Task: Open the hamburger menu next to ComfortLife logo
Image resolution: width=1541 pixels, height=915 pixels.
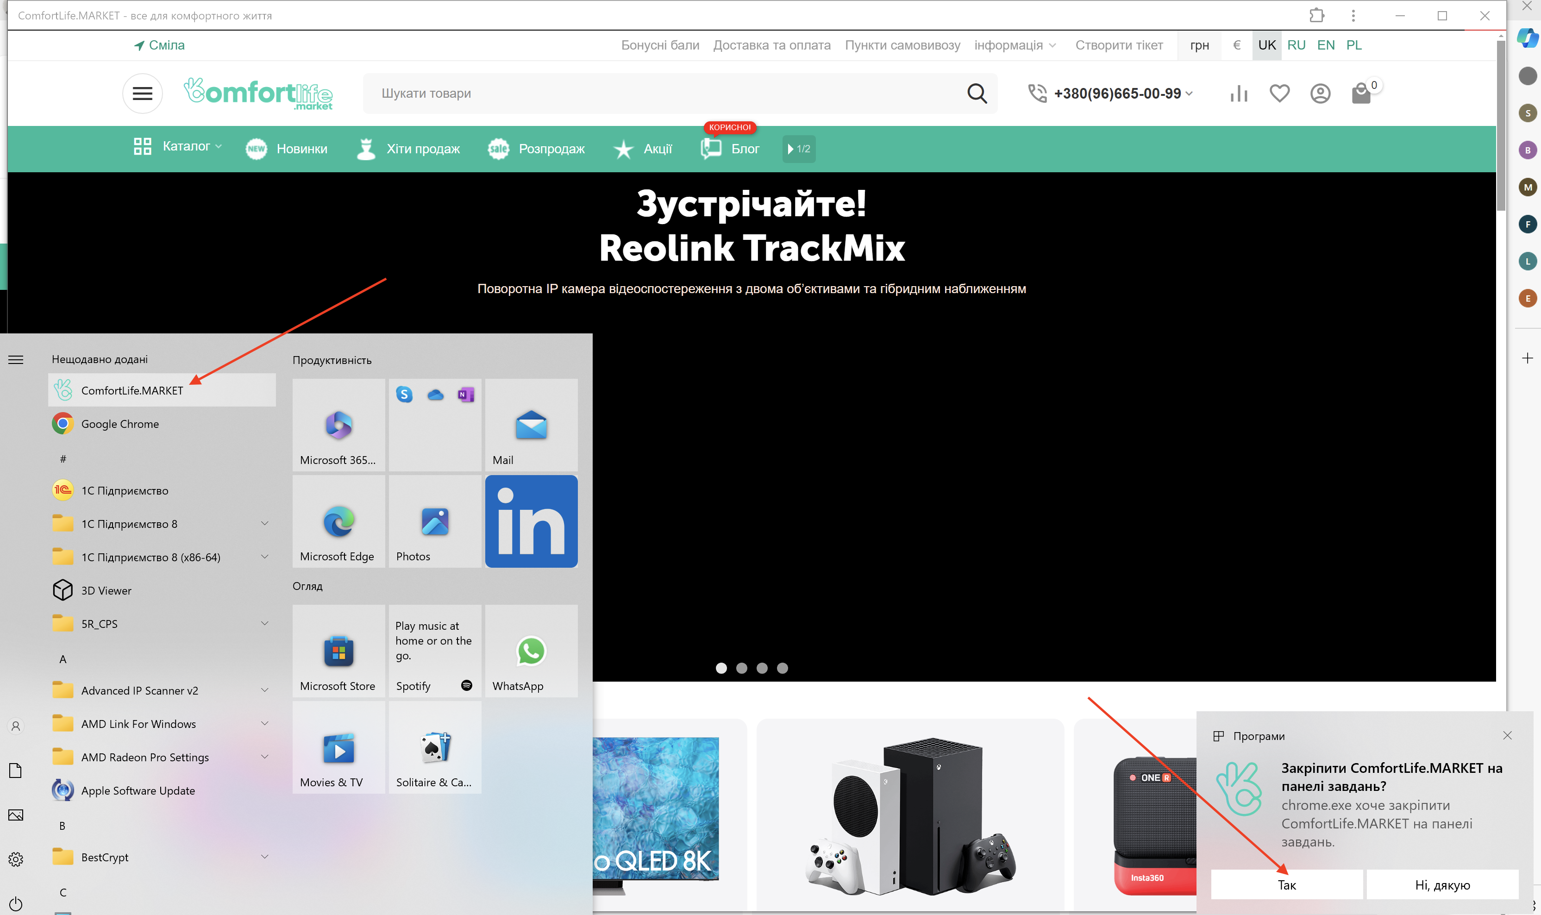Action: click(143, 93)
